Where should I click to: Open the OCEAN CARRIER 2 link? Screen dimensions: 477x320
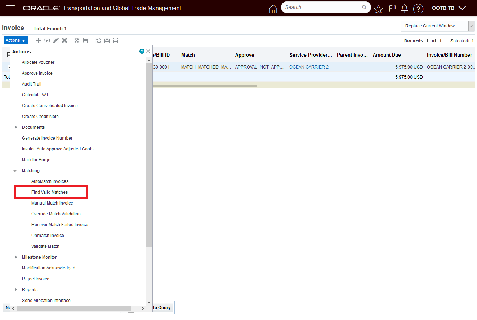309,67
